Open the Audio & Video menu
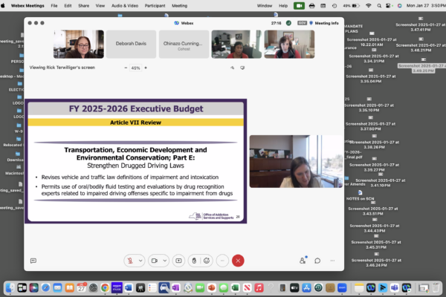The height and width of the screenshot is (297, 446). 126,5
